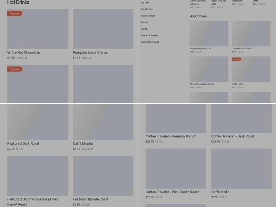Open the Caffè Latte item photo
276x207 pixels.
[x=251, y=69]
